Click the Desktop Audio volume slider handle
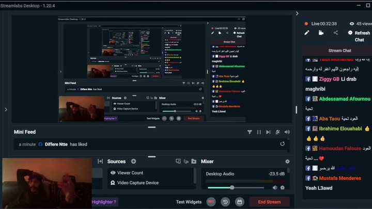This screenshot has width=372, height=209. [232, 187]
